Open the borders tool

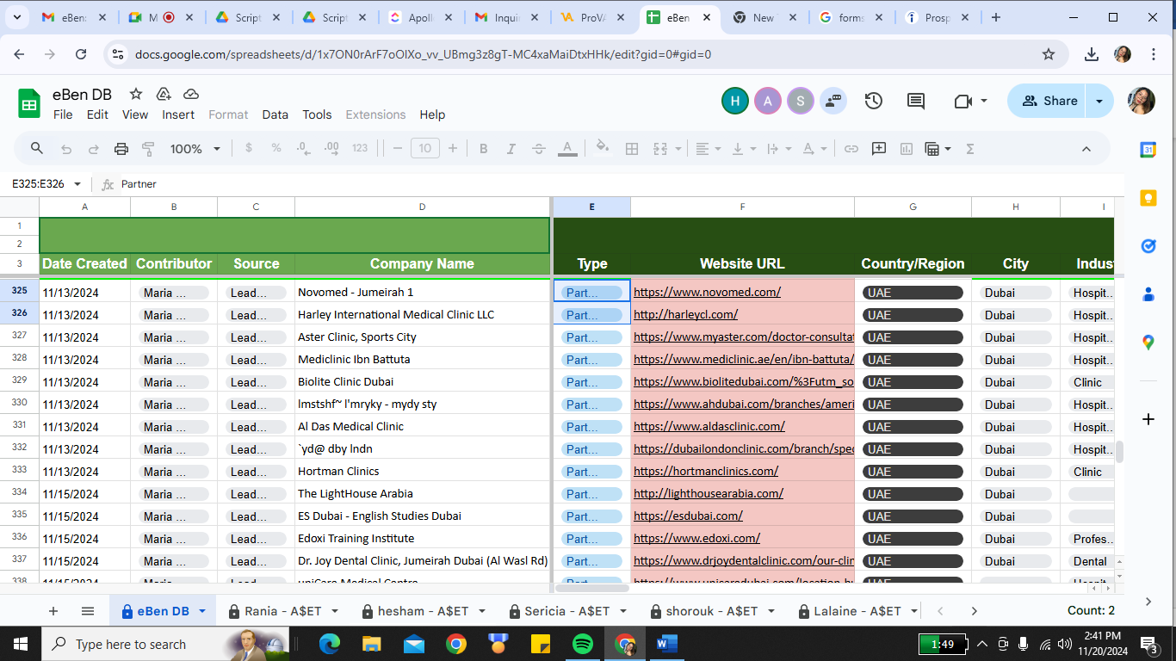point(632,149)
